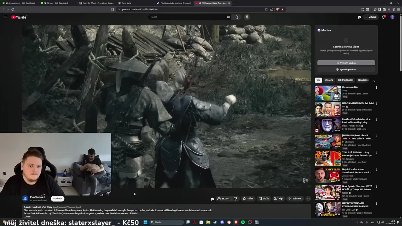The image size is (402, 226).
Task: Click Vytvořit podcast in Monica panel
Action: 346,69
